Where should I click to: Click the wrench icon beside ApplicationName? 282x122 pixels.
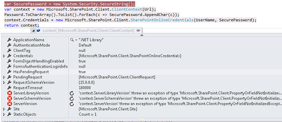9,40
